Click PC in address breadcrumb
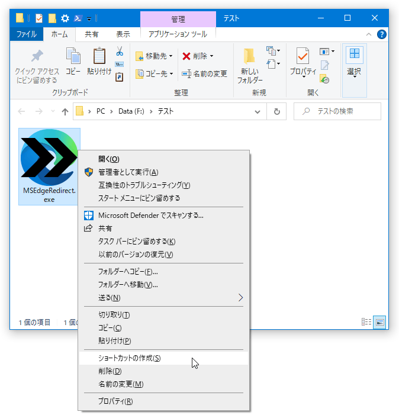 pos(101,111)
